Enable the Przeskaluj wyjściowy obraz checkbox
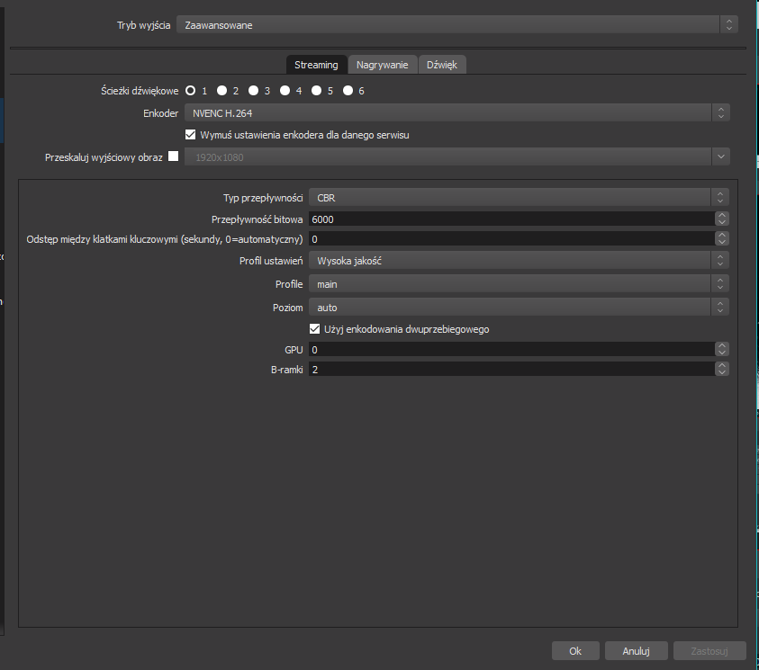Viewport: 759px width, 670px height. (174, 156)
